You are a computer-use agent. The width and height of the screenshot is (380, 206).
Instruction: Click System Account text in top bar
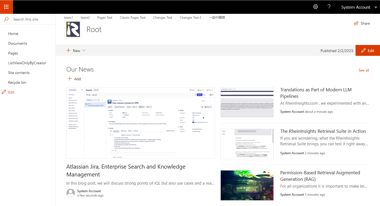pyautogui.click(x=356, y=7)
